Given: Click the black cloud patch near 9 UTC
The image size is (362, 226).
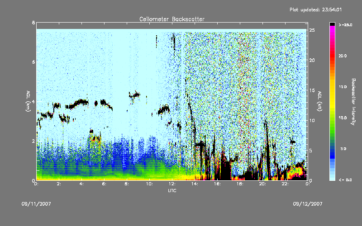Looking at the screenshot, I should point(134,95).
